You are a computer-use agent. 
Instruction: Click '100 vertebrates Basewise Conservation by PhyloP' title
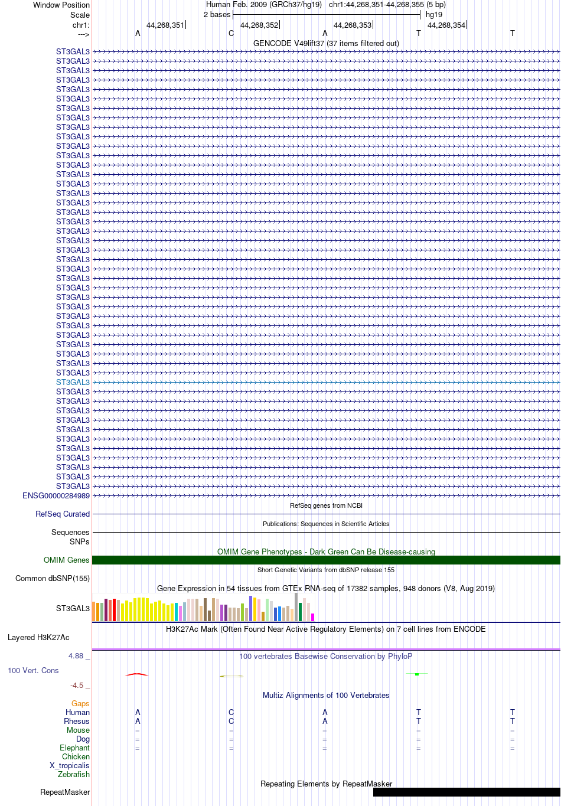tap(326, 656)
